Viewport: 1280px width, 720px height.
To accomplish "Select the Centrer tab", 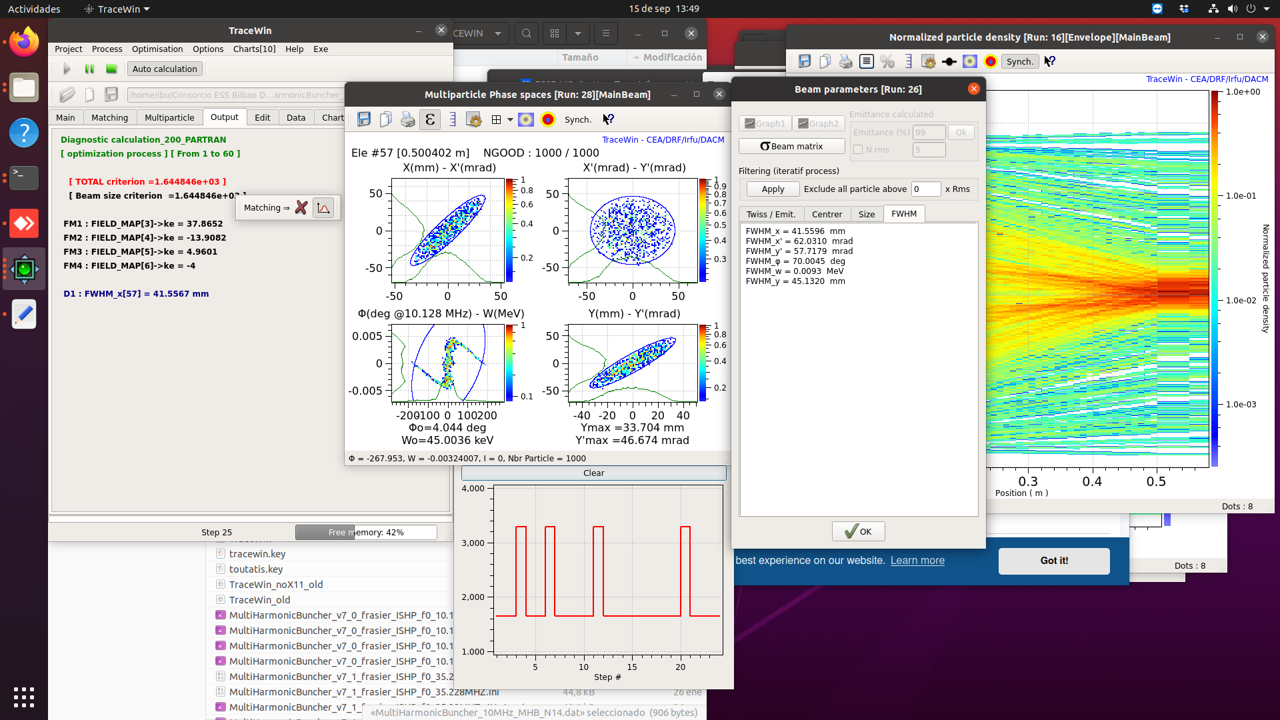I will coord(827,214).
